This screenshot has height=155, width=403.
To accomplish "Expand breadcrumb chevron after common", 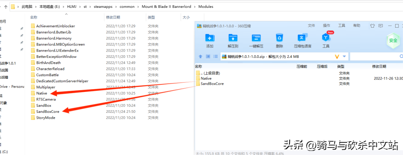I will [x=138, y=7].
